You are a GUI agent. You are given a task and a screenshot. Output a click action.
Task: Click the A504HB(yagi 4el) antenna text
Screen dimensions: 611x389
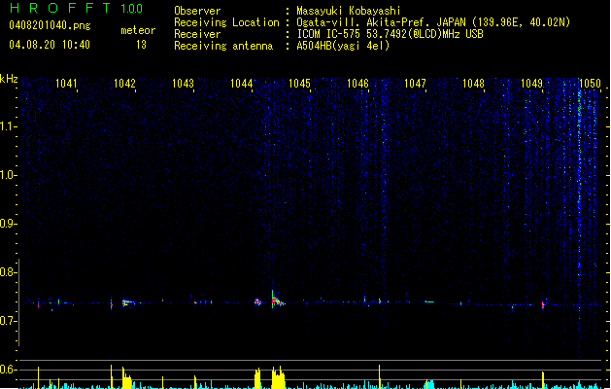[x=343, y=46]
